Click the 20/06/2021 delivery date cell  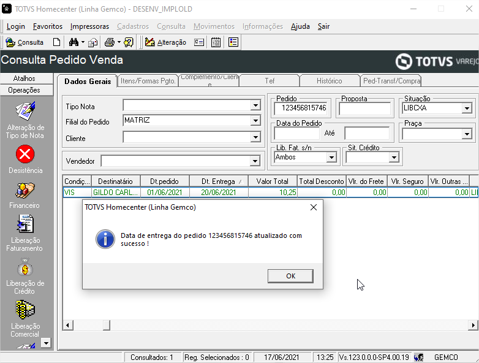(x=219, y=193)
